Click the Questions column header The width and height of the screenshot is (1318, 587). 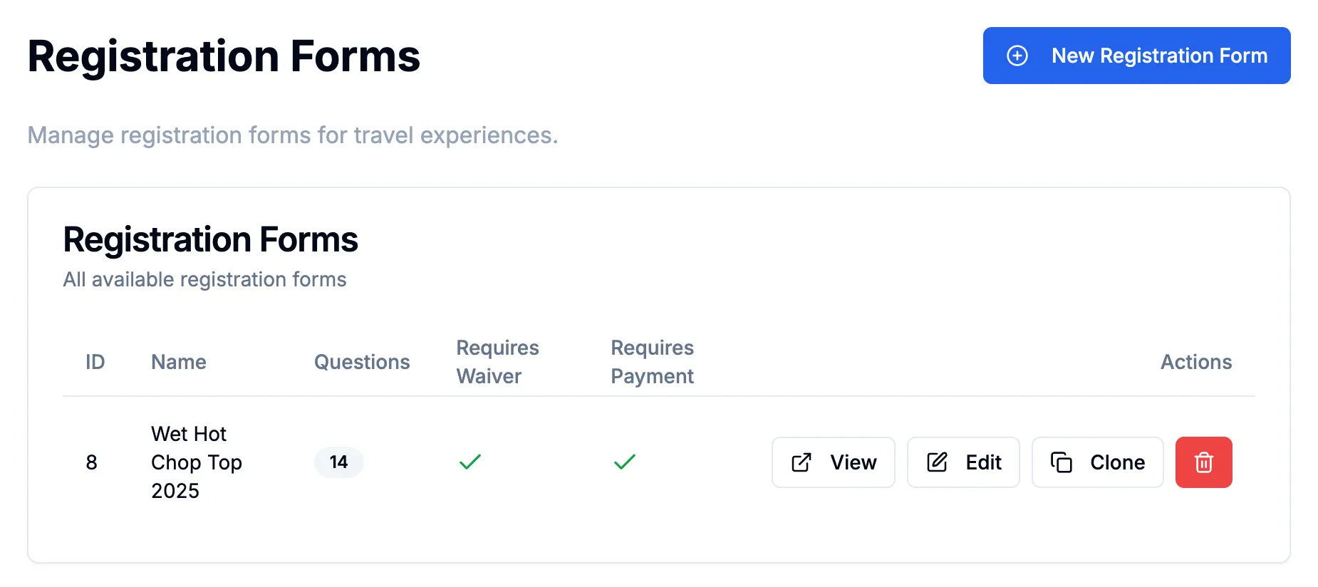[x=362, y=362]
